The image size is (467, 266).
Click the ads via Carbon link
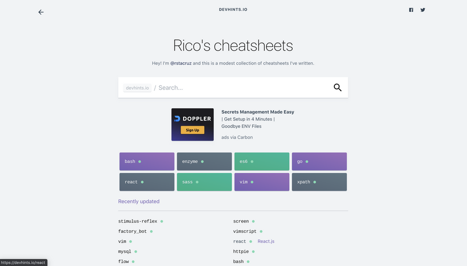click(x=237, y=138)
